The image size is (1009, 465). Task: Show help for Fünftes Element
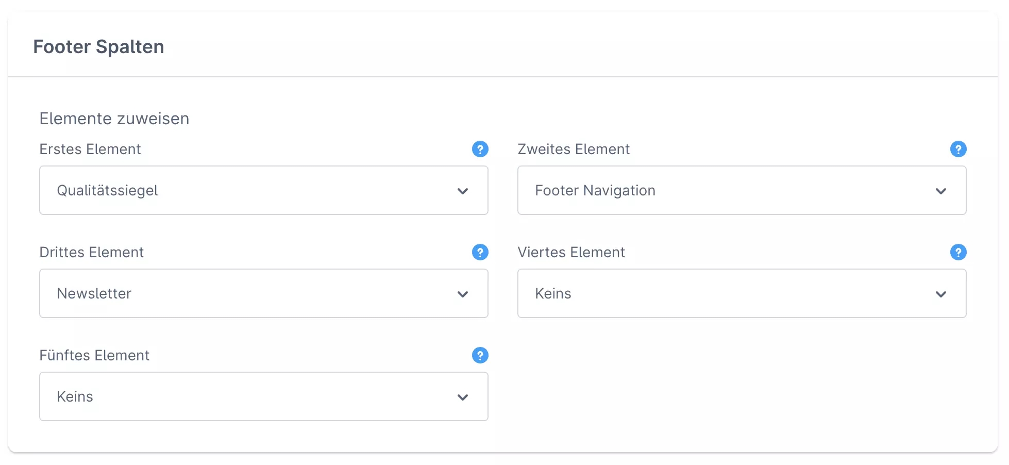pyautogui.click(x=480, y=355)
